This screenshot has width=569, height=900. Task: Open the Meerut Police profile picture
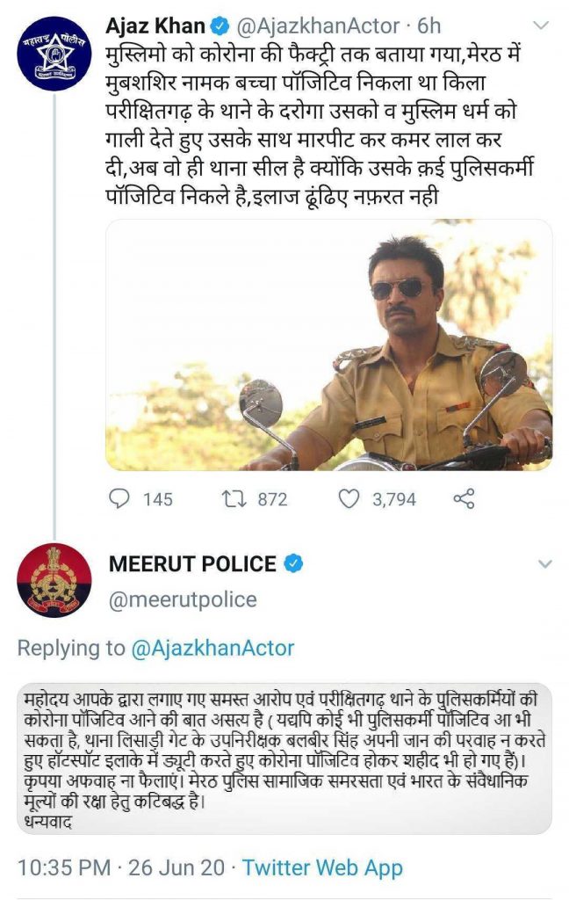[x=54, y=580]
